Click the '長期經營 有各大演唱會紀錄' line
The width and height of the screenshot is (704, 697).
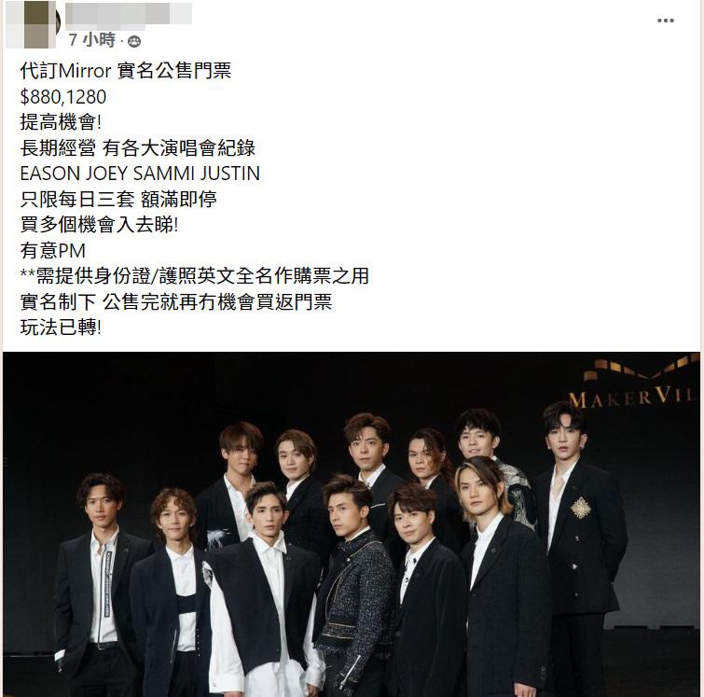click(138, 147)
